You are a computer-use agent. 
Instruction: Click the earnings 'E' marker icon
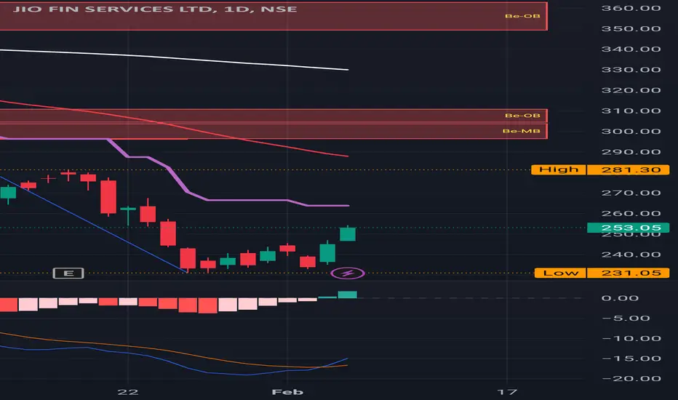coord(68,273)
